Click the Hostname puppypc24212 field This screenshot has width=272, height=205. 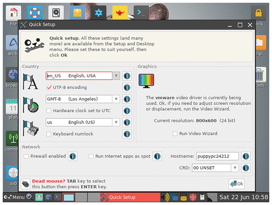click(x=218, y=156)
